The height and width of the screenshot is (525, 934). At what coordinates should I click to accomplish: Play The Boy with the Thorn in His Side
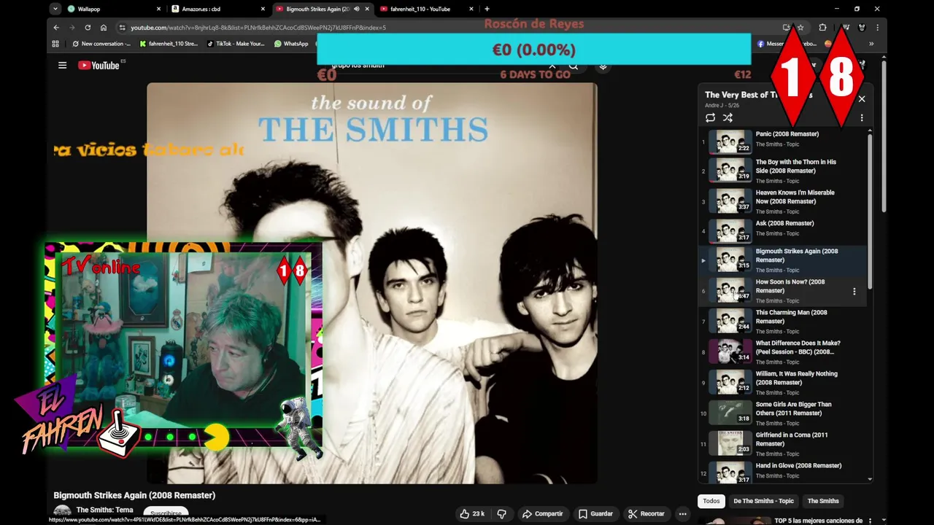782,171
